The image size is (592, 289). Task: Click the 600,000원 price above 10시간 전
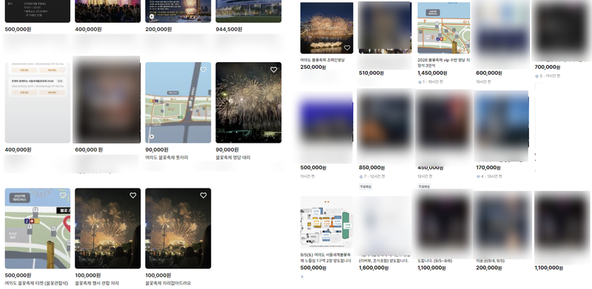(x=489, y=73)
